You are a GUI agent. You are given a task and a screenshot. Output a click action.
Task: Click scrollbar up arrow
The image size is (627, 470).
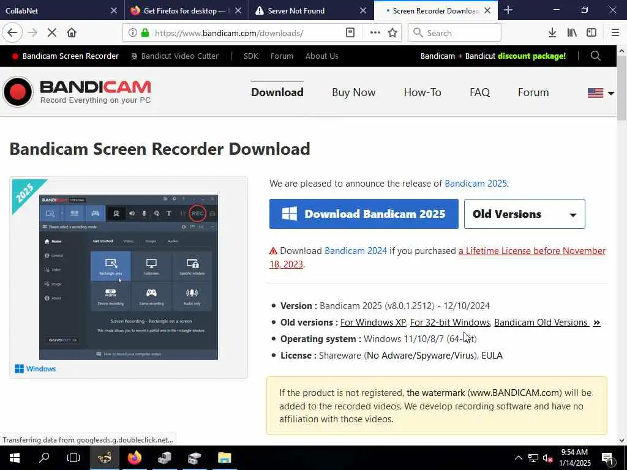pyautogui.click(x=621, y=51)
